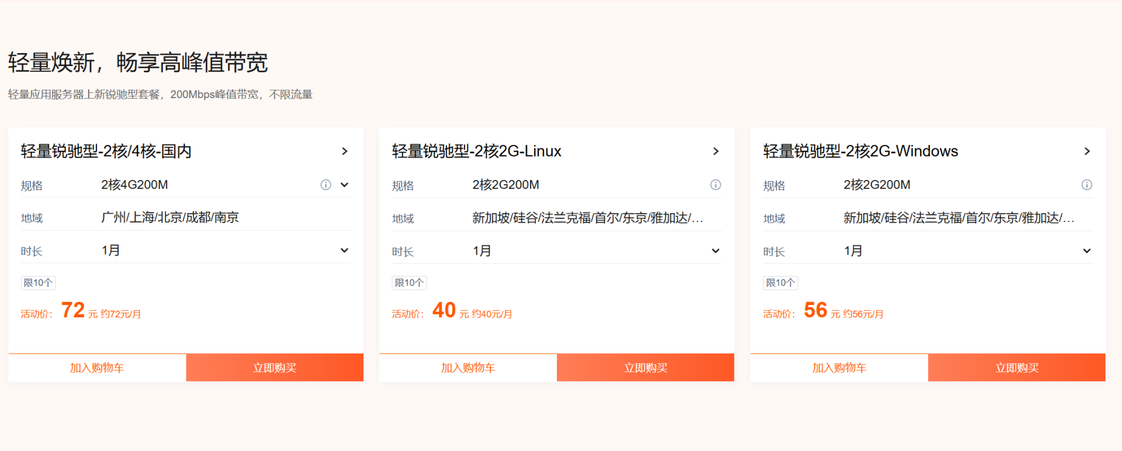Expand 时长 dropdown in 国内 card

pyautogui.click(x=345, y=251)
